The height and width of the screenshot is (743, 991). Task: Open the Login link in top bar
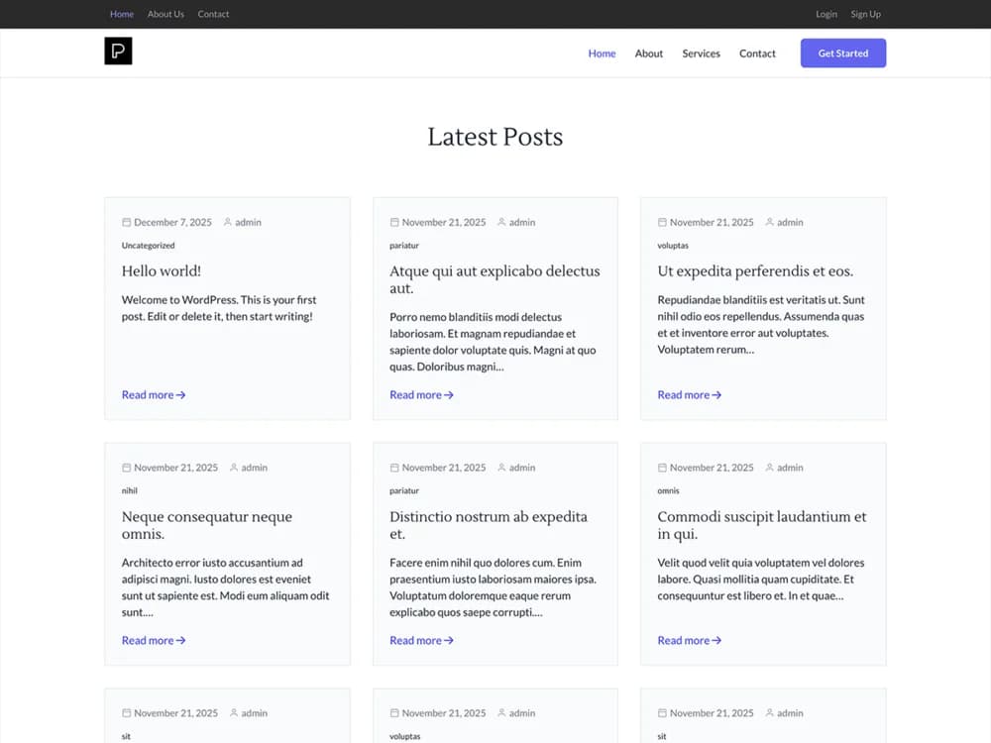point(826,14)
